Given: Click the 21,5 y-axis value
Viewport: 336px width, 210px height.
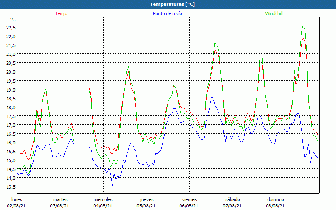Looking at the screenshot, I should coord(11,45).
